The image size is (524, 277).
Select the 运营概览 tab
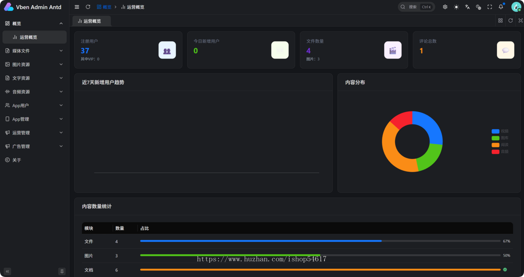point(92,21)
